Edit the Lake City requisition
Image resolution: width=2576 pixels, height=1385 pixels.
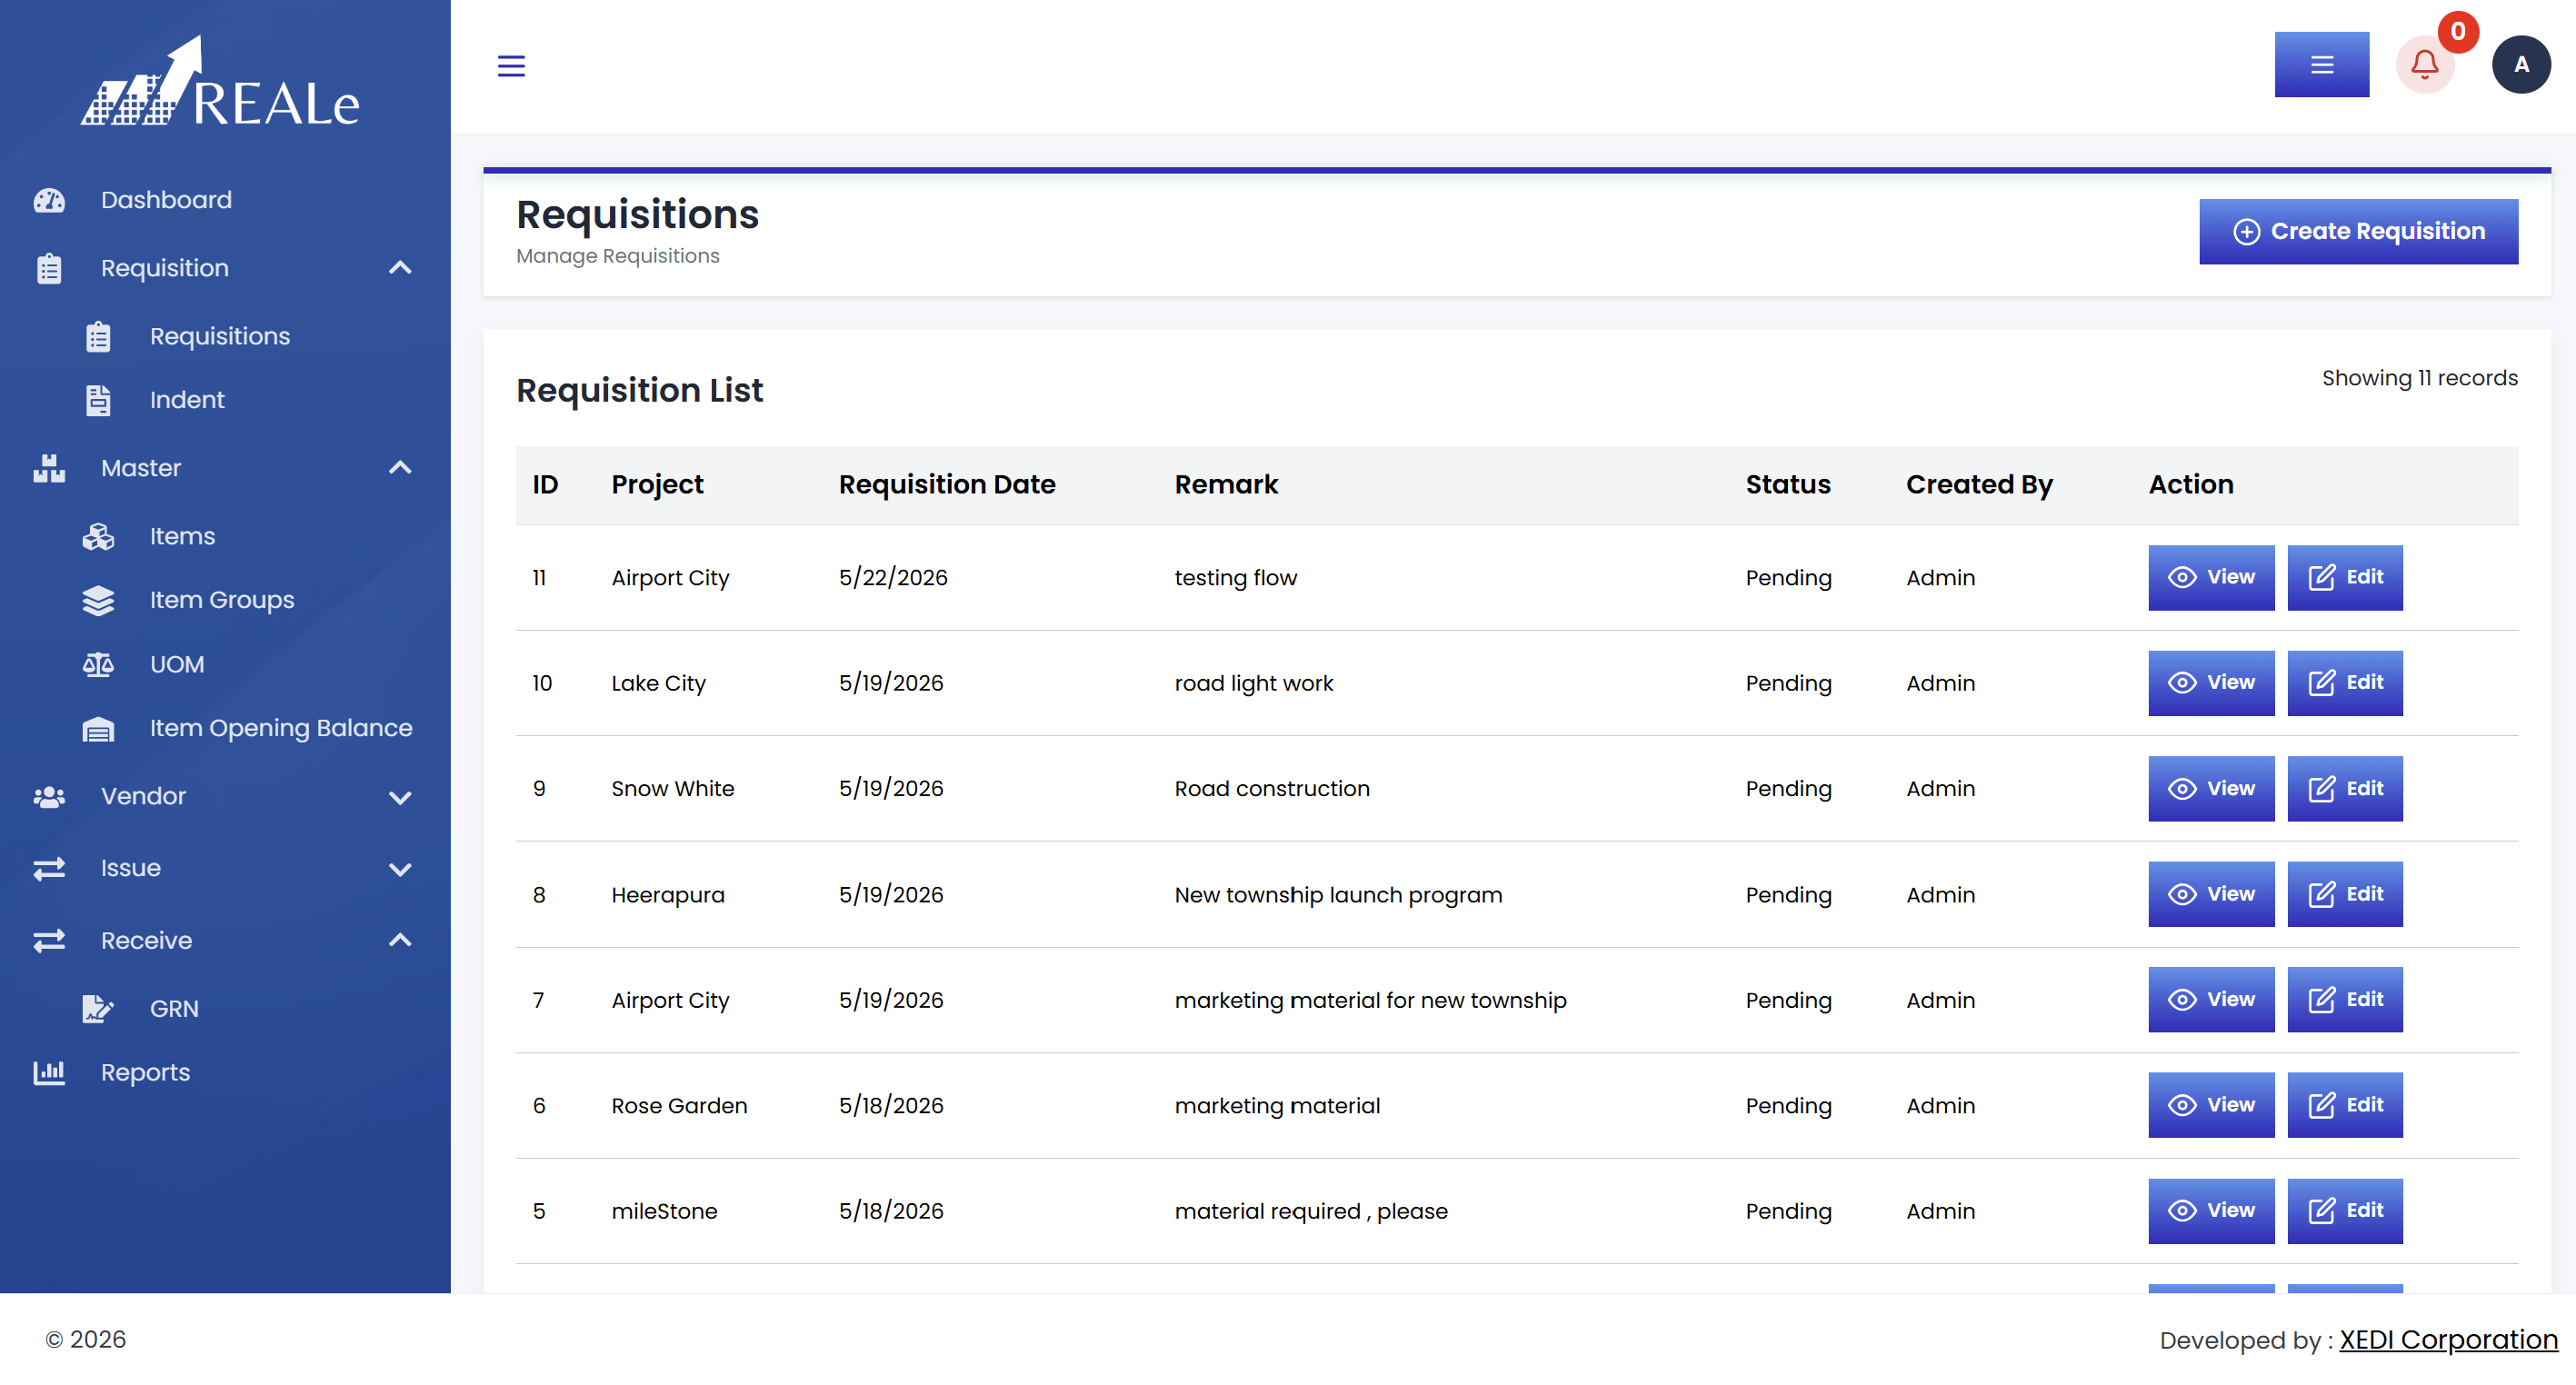click(2344, 683)
